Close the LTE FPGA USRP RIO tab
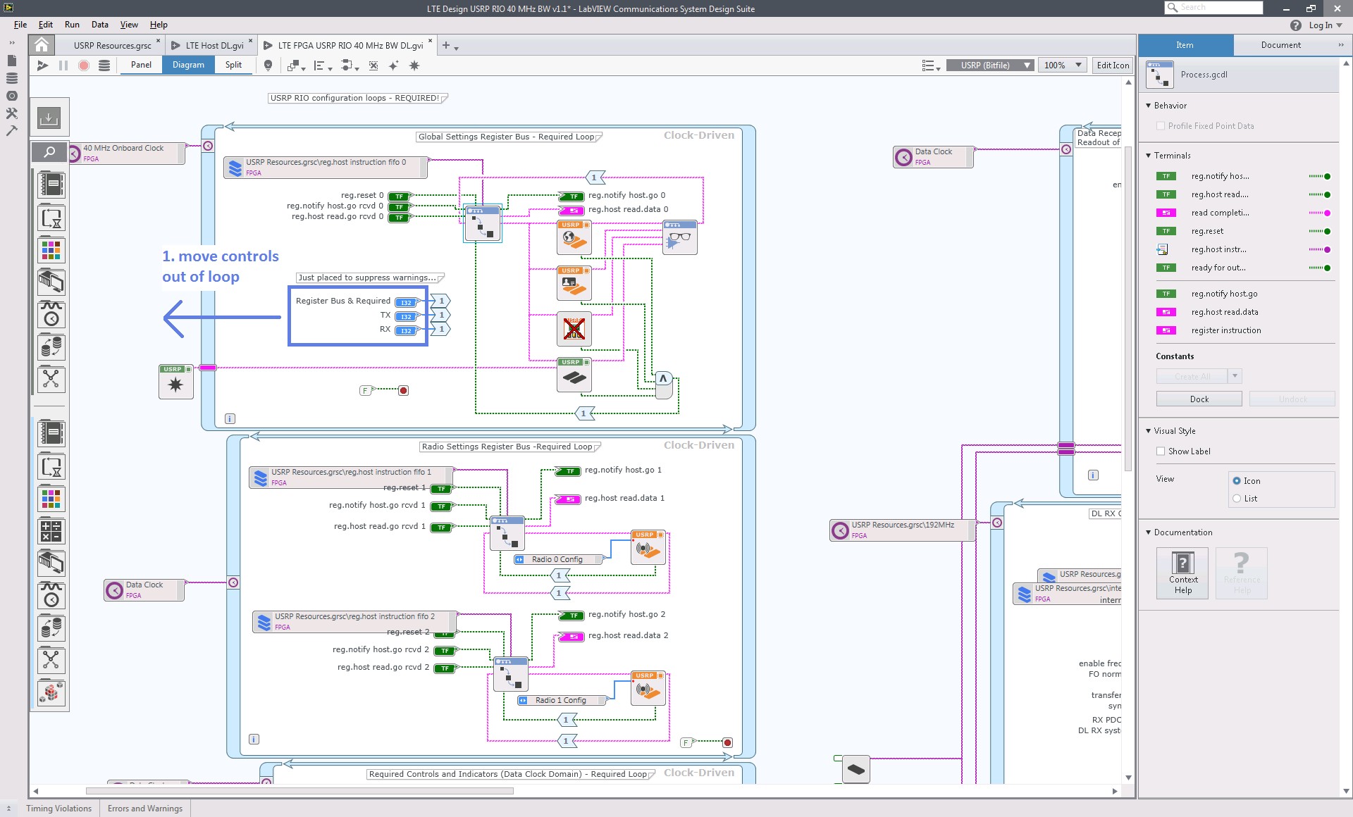The height and width of the screenshot is (817, 1353). point(430,41)
